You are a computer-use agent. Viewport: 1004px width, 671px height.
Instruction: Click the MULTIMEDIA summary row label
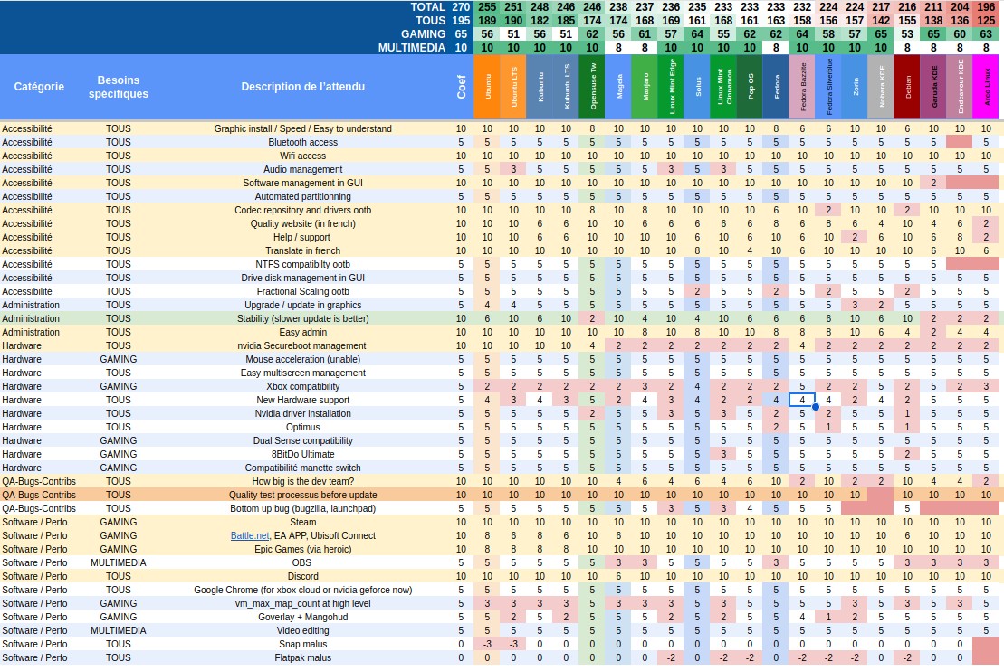(411, 47)
